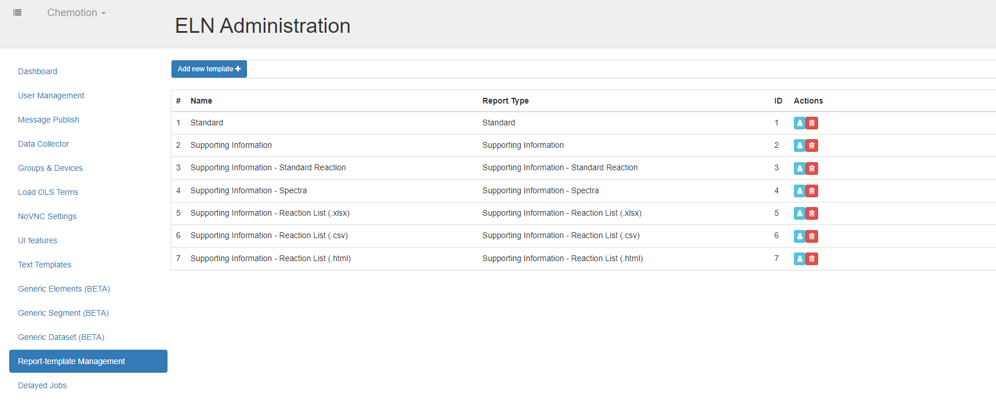Click blue user icon for Supporting Information row 2

pyautogui.click(x=799, y=146)
